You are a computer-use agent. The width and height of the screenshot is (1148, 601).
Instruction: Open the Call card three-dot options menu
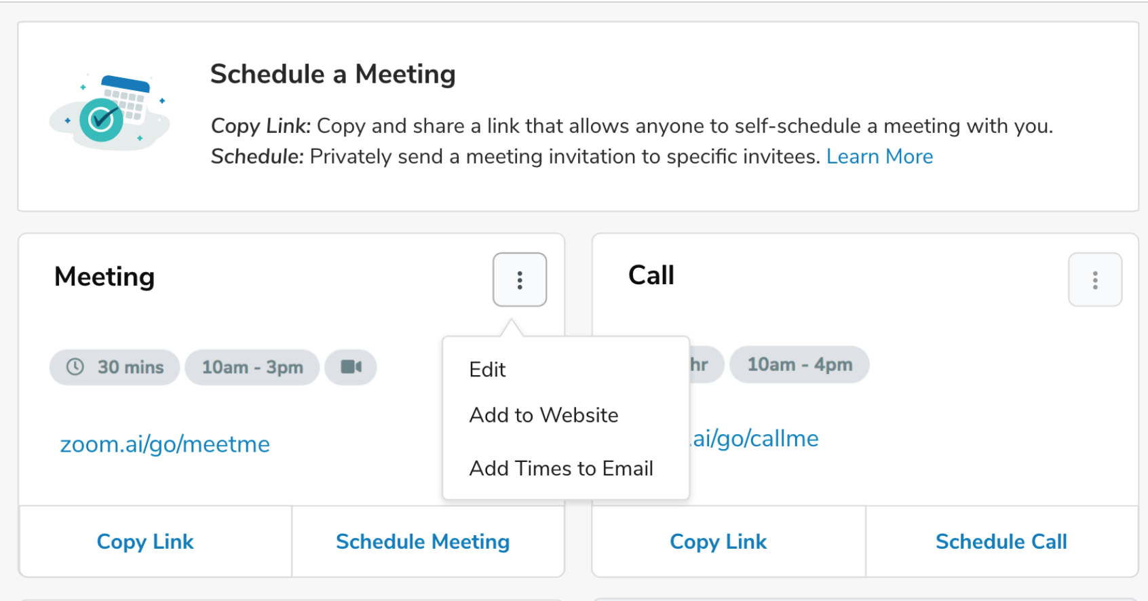point(1094,279)
